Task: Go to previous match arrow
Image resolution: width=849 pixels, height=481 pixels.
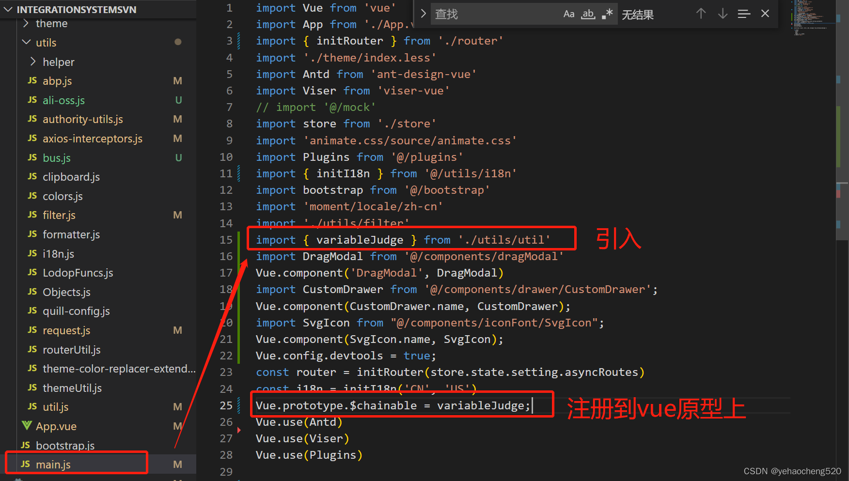Action: click(x=701, y=14)
